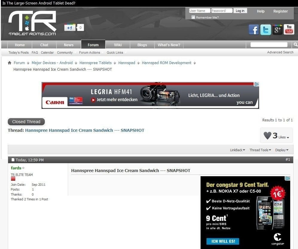Open the YouTube channel icon
298x249 pixels.
[x=289, y=30]
